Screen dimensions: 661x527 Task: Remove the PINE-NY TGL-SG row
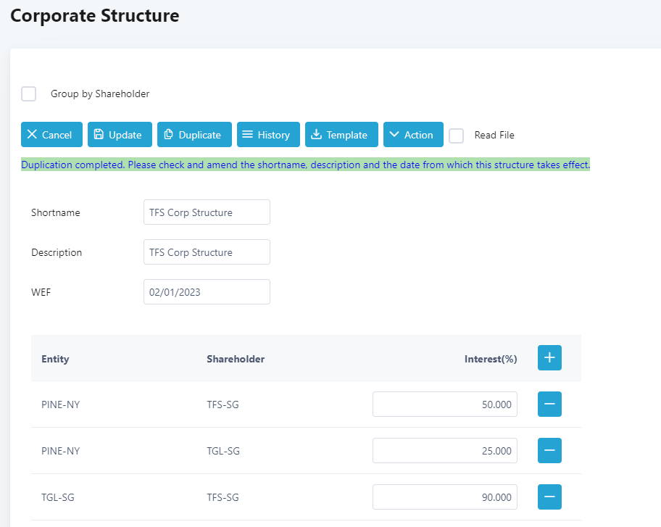click(549, 451)
